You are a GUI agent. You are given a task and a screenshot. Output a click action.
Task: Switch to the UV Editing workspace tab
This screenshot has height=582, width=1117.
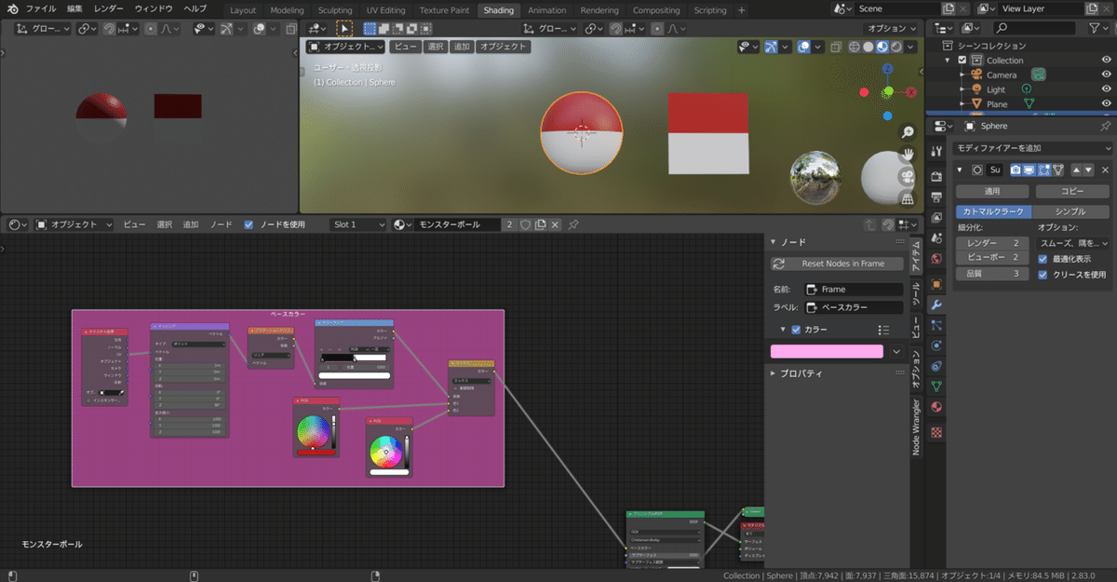[x=385, y=10]
